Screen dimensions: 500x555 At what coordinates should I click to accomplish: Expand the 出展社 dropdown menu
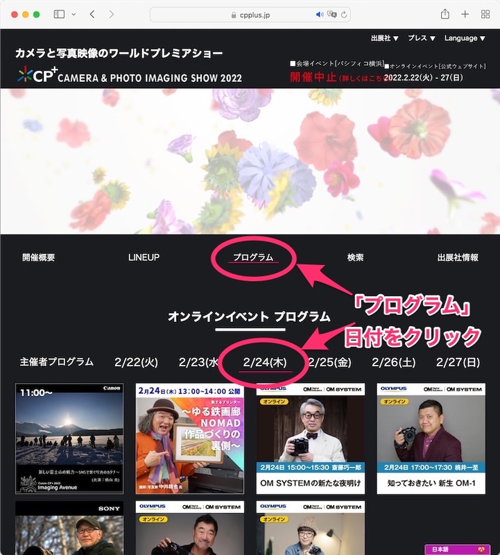tap(385, 38)
